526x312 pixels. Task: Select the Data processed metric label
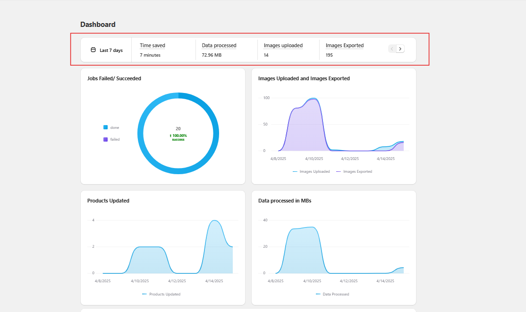(219, 45)
